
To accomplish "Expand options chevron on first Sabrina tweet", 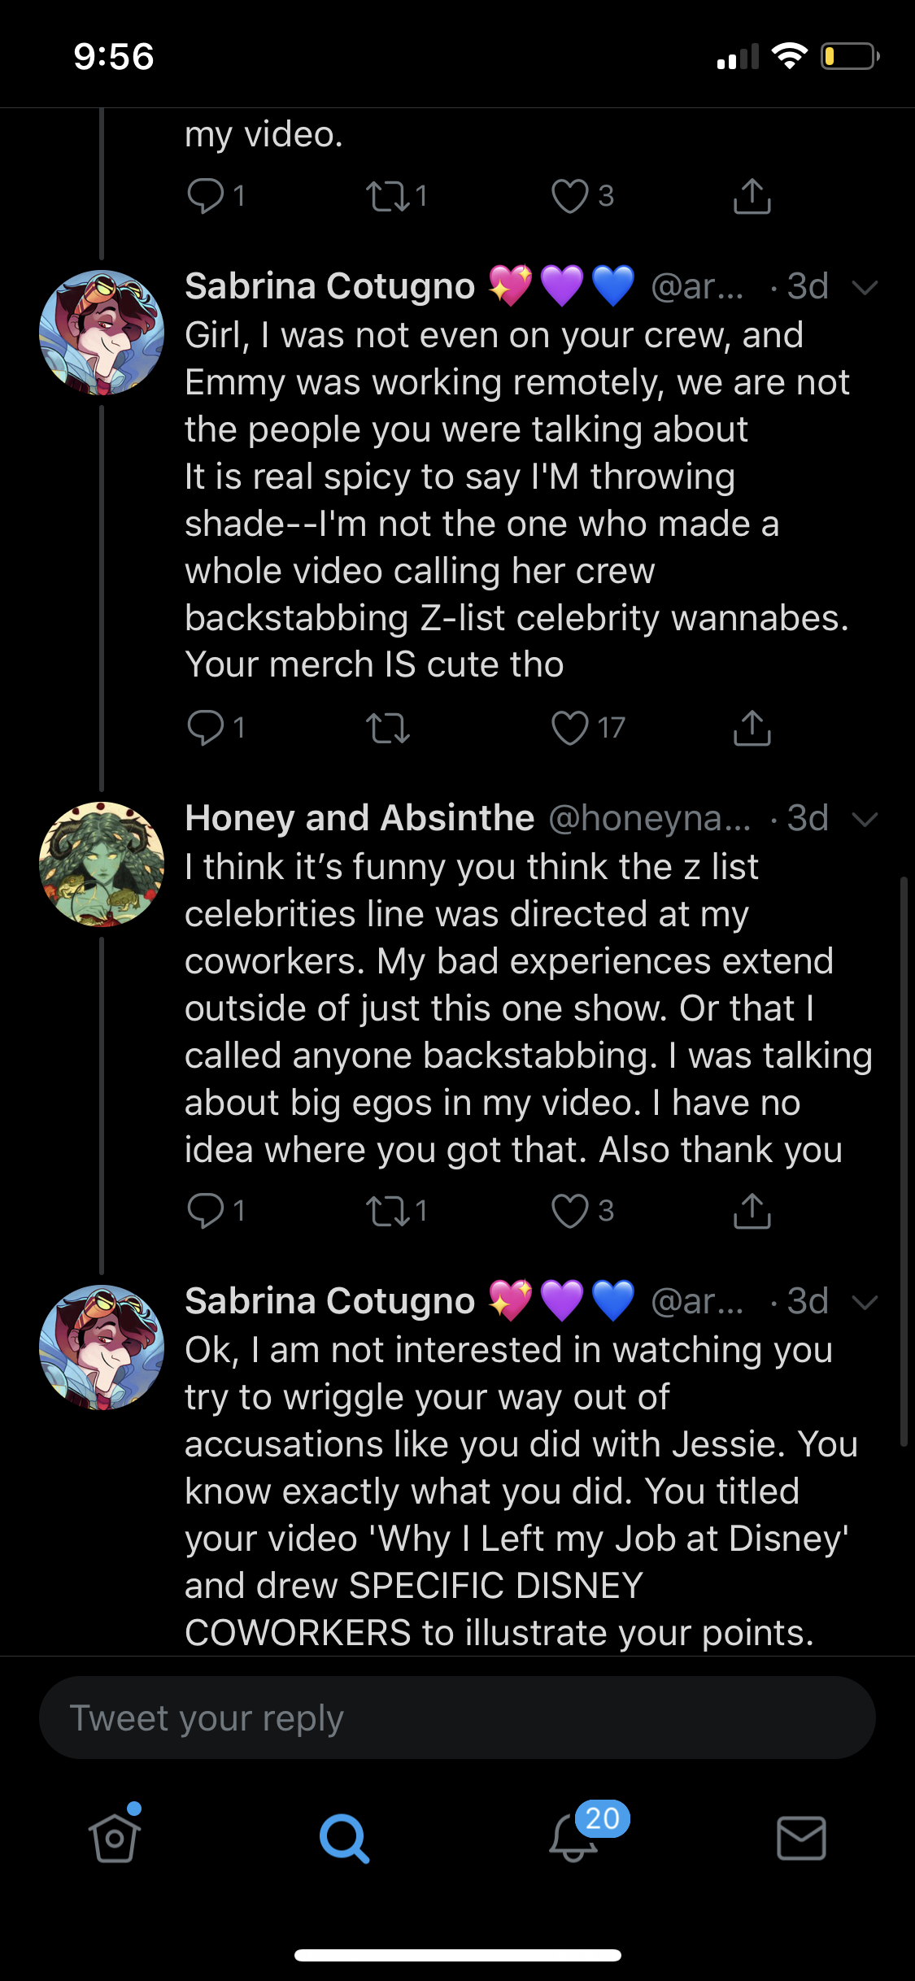I will 865,287.
